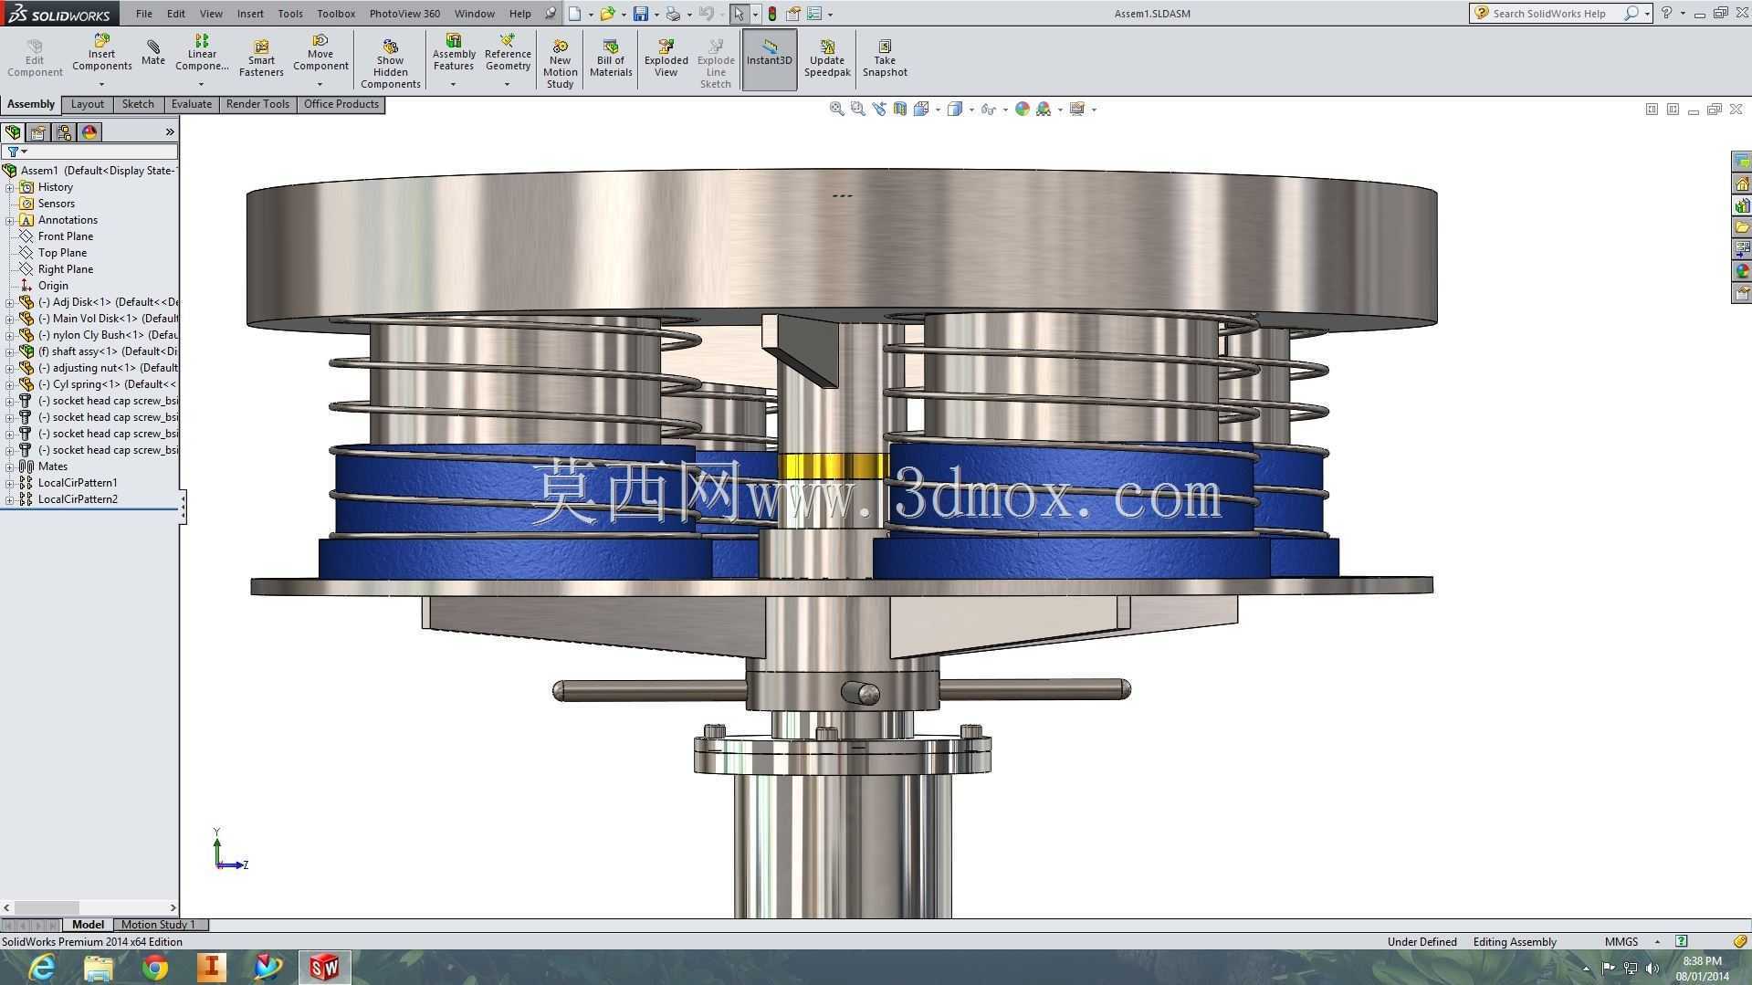Viewport: 1752px width, 985px height.
Task: Click Edit Appearance sphere icon in view toolbar
Action: tap(1023, 109)
